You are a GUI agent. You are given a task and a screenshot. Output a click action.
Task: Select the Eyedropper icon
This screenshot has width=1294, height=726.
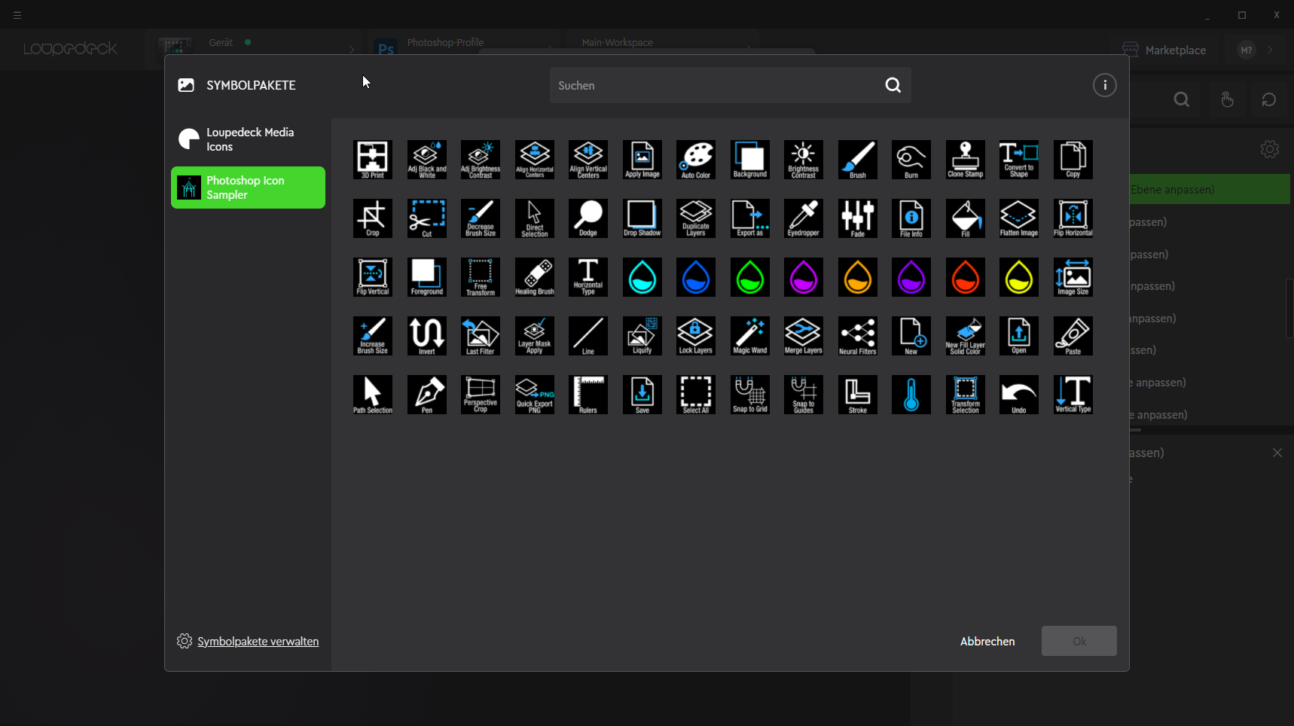[x=804, y=218]
